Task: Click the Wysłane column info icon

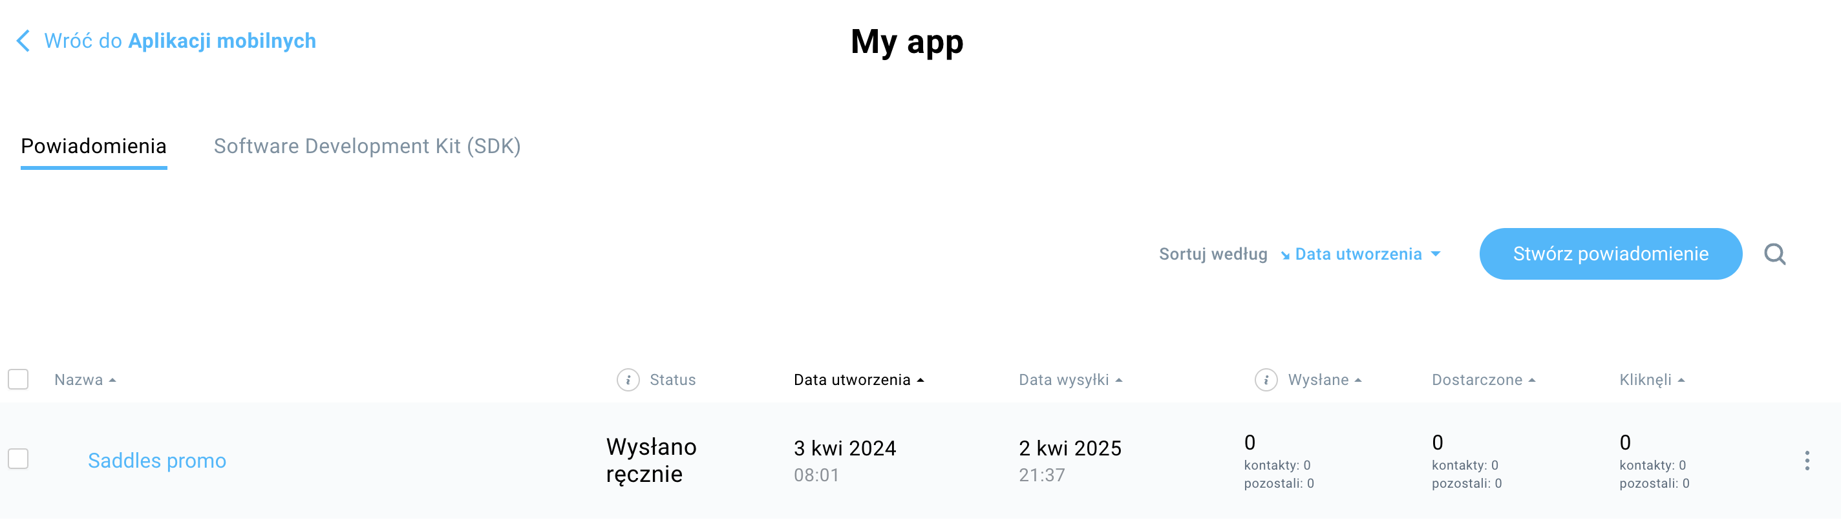Action: (x=1265, y=379)
